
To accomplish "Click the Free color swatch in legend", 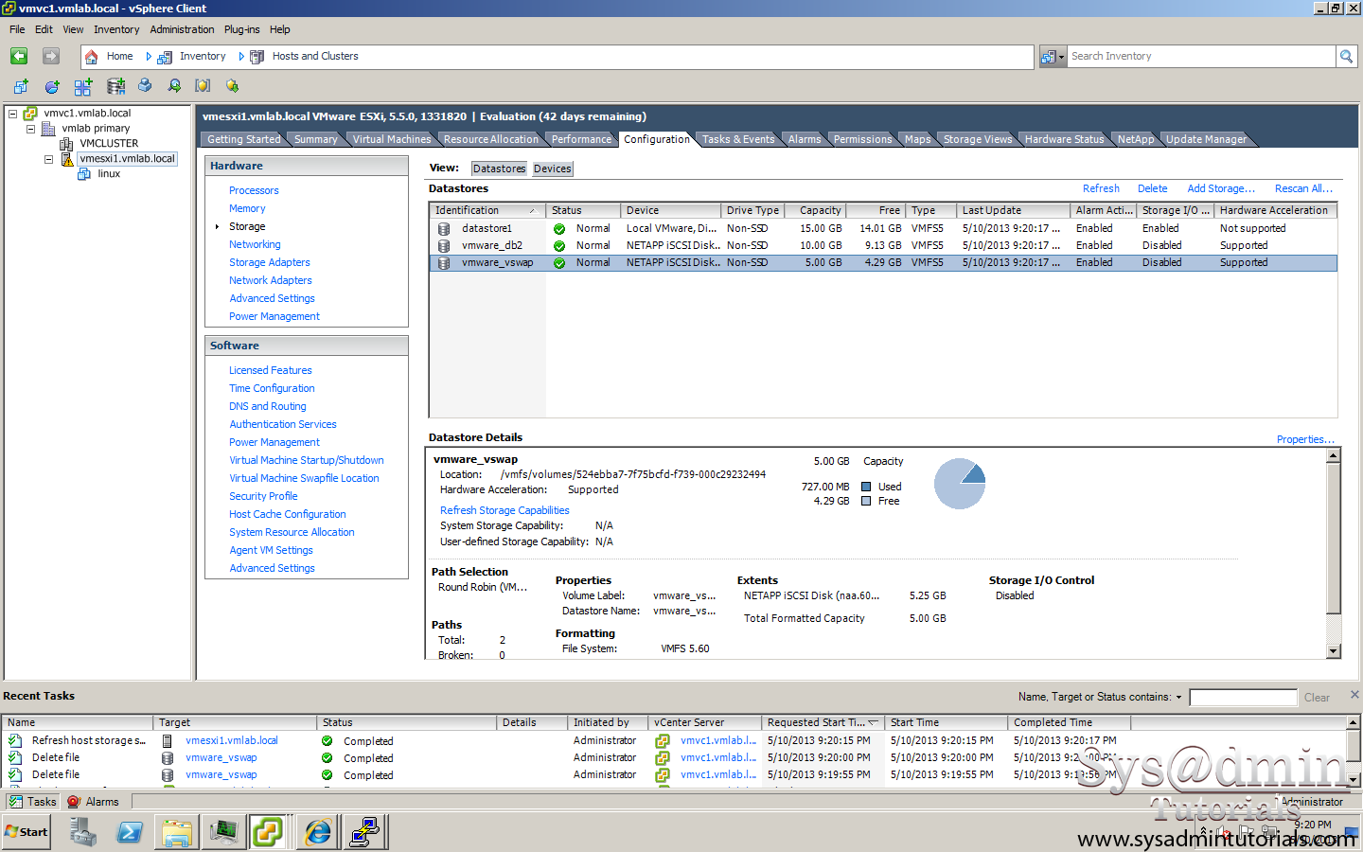I will tap(866, 501).
